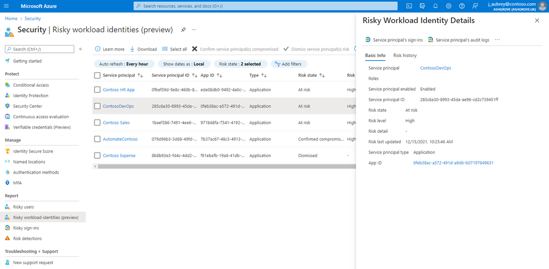Select Risky workload identities (preview) in the sidebar
The image size is (549, 269).
[x=43, y=217]
